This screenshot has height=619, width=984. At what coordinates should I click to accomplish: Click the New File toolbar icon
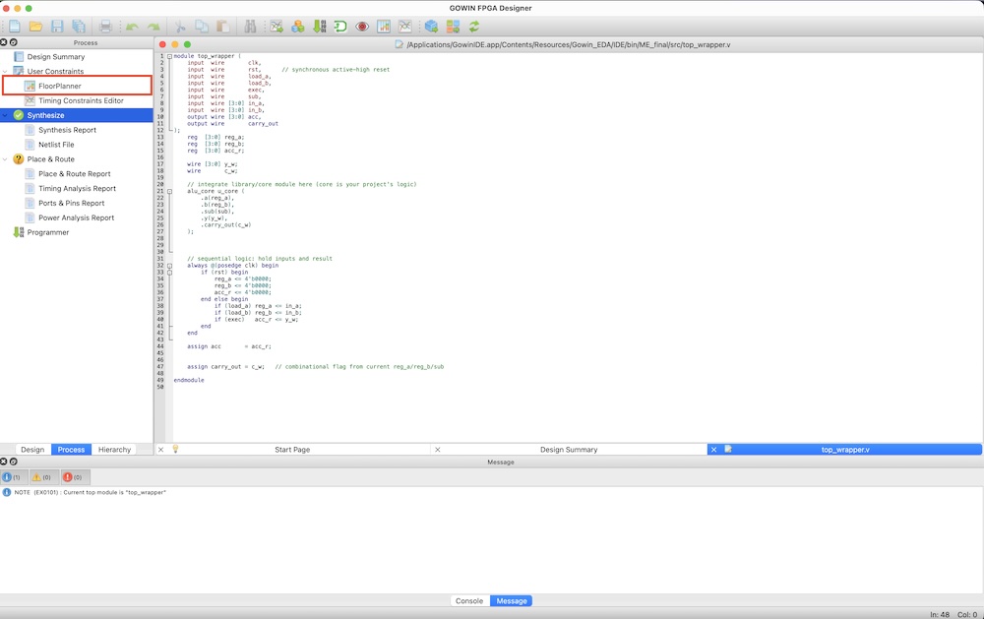tap(14, 26)
